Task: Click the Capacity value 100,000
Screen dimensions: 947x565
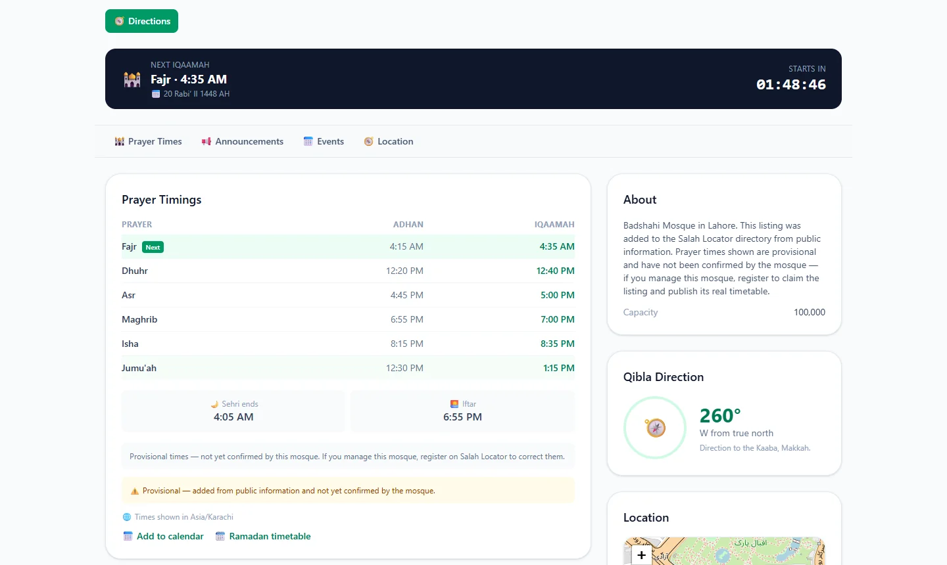Action: click(810, 312)
